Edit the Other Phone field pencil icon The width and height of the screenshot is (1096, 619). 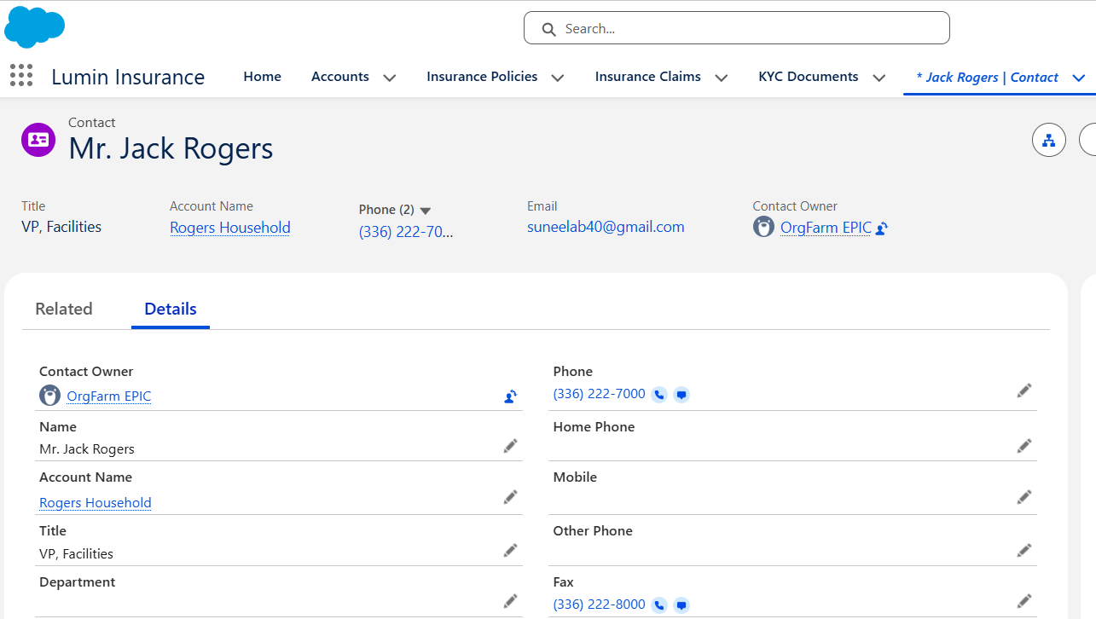[1024, 551]
